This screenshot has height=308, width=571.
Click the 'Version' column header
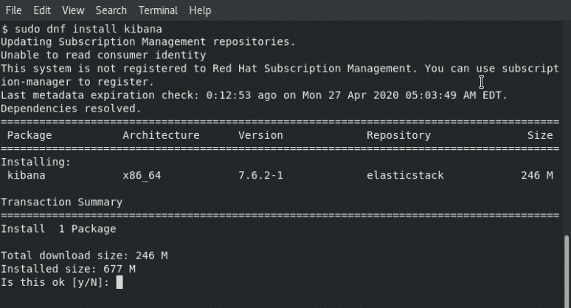(260, 135)
